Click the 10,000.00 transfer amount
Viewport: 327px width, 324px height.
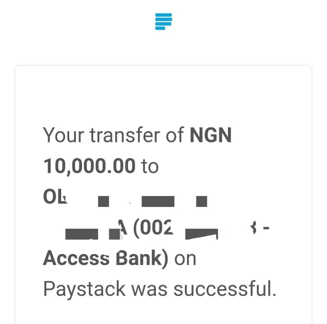(89, 166)
